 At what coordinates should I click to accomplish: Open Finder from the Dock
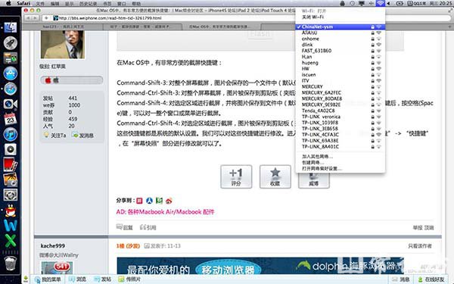point(11,28)
